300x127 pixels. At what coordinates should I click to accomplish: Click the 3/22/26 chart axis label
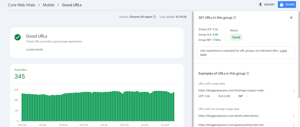[23, 125]
